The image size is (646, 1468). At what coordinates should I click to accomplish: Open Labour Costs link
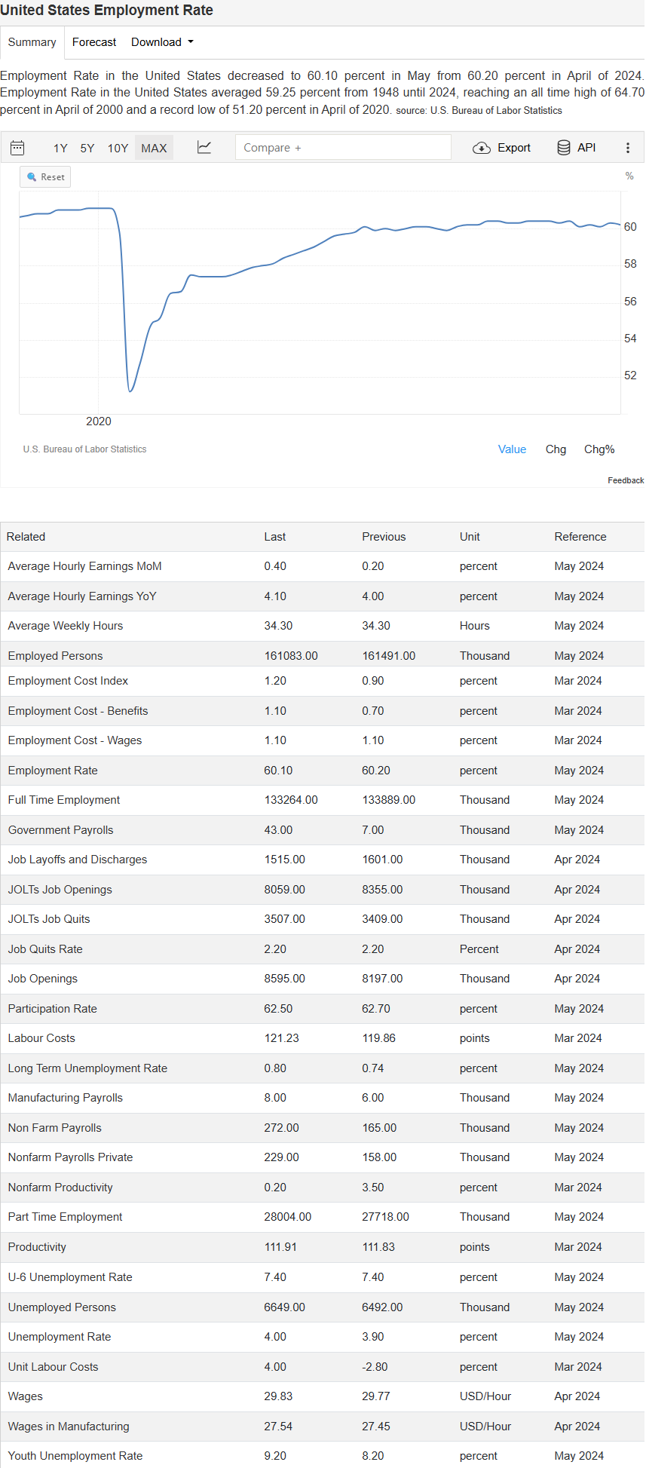point(41,1038)
